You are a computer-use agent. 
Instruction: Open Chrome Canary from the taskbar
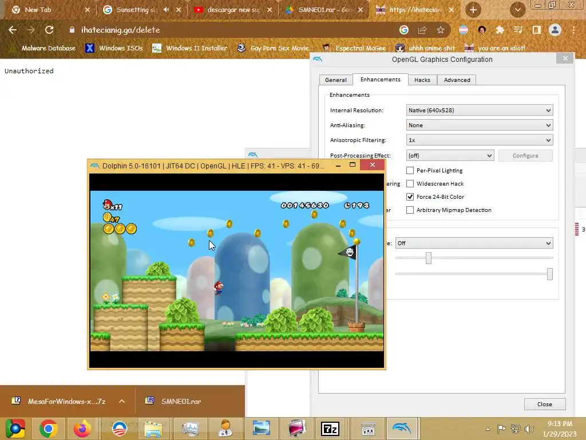(x=15, y=429)
